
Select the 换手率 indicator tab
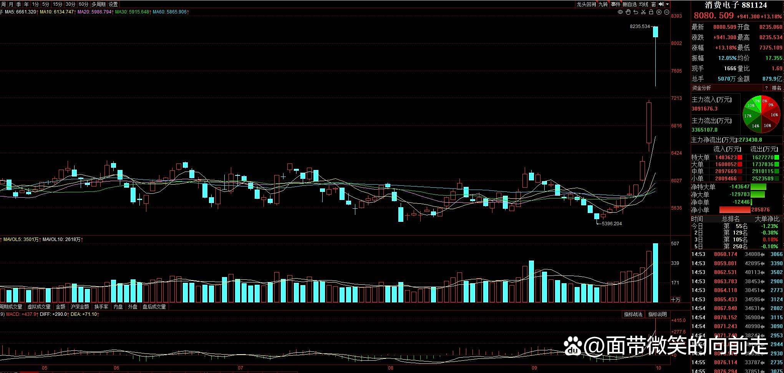click(101, 307)
